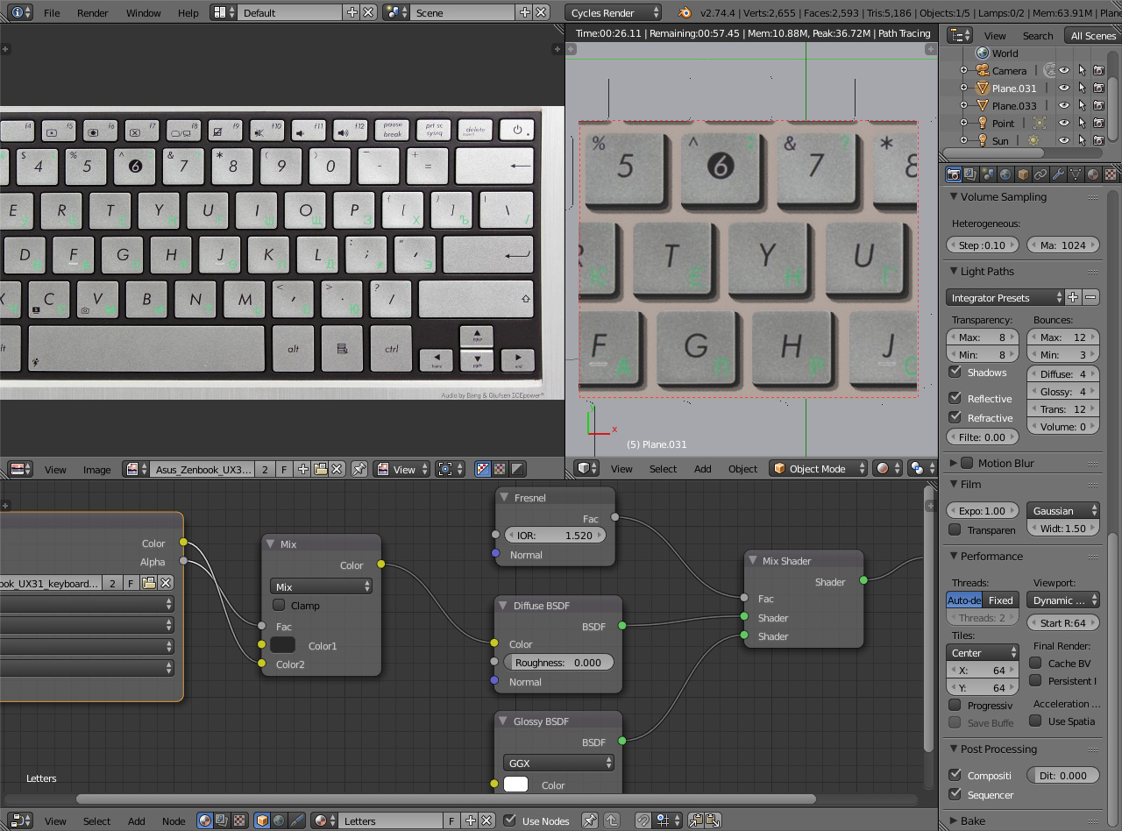Enable Clamp checkbox in Mix node
This screenshot has height=831, width=1122.
(x=280, y=605)
